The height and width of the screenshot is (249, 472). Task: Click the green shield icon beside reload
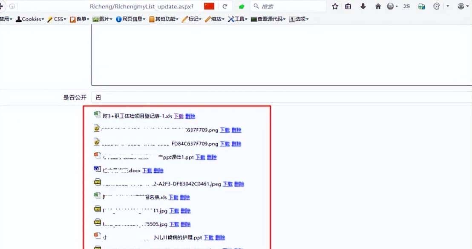pos(242,6)
